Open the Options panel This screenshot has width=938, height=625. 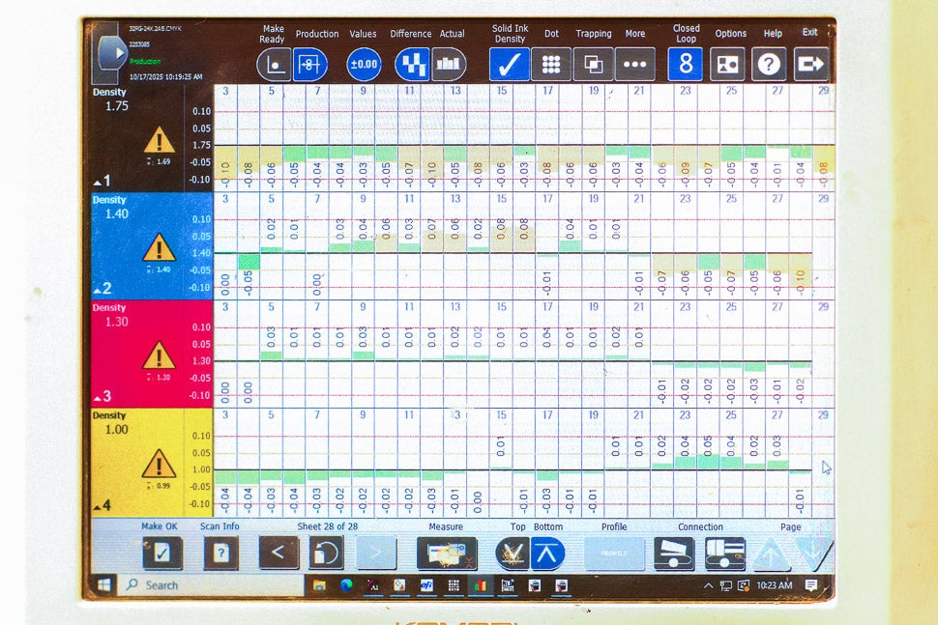point(728,65)
